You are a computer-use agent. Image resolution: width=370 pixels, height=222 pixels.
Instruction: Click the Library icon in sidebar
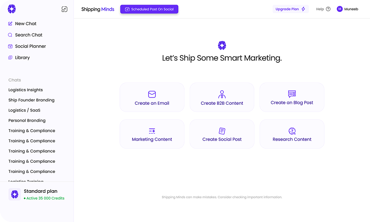click(10, 58)
